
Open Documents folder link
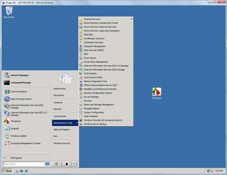coord(59,95)
